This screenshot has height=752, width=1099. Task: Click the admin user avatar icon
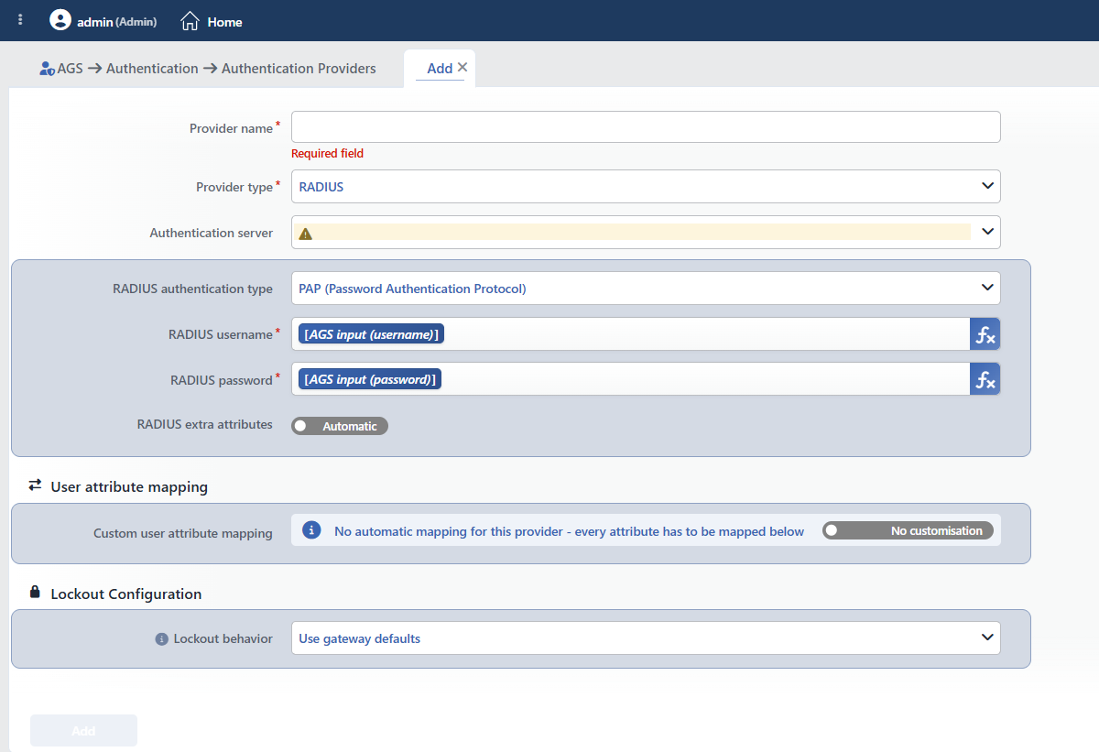coord(60,20)
